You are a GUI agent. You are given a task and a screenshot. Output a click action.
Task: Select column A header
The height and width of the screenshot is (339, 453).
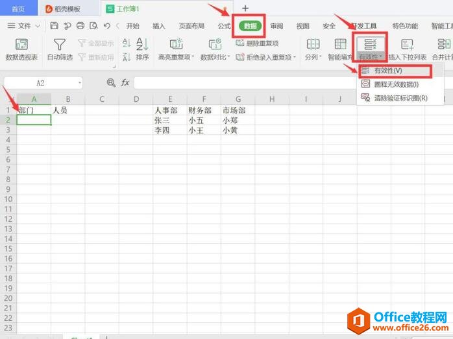coord(34,99)
